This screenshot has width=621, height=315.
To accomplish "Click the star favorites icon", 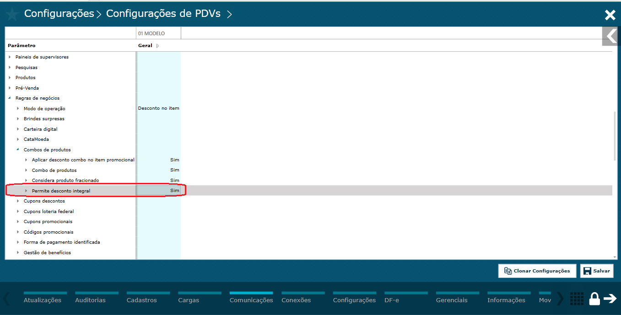I will [x=12, y=15].
